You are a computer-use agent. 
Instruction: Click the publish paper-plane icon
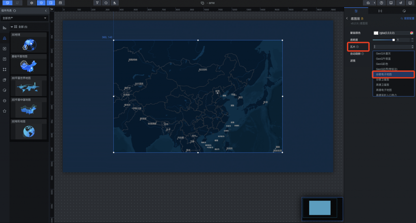tap(401, 3)
